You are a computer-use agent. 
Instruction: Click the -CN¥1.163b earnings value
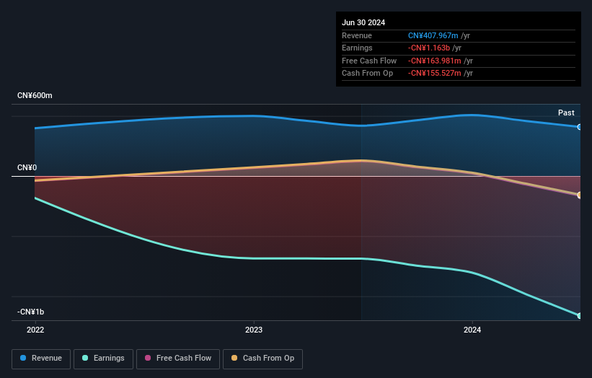[x=429, y=48]
